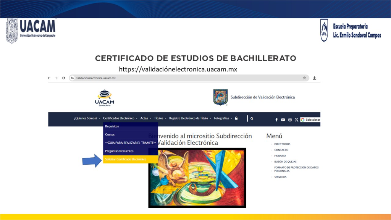Open the BUZÓN DE QUEJAS link
This screenshot has width=391, height=220.
click(x=285, y=162)
